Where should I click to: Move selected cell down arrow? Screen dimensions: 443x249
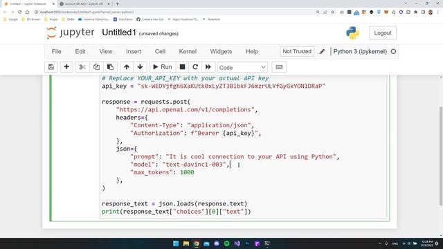click(140, 67)
